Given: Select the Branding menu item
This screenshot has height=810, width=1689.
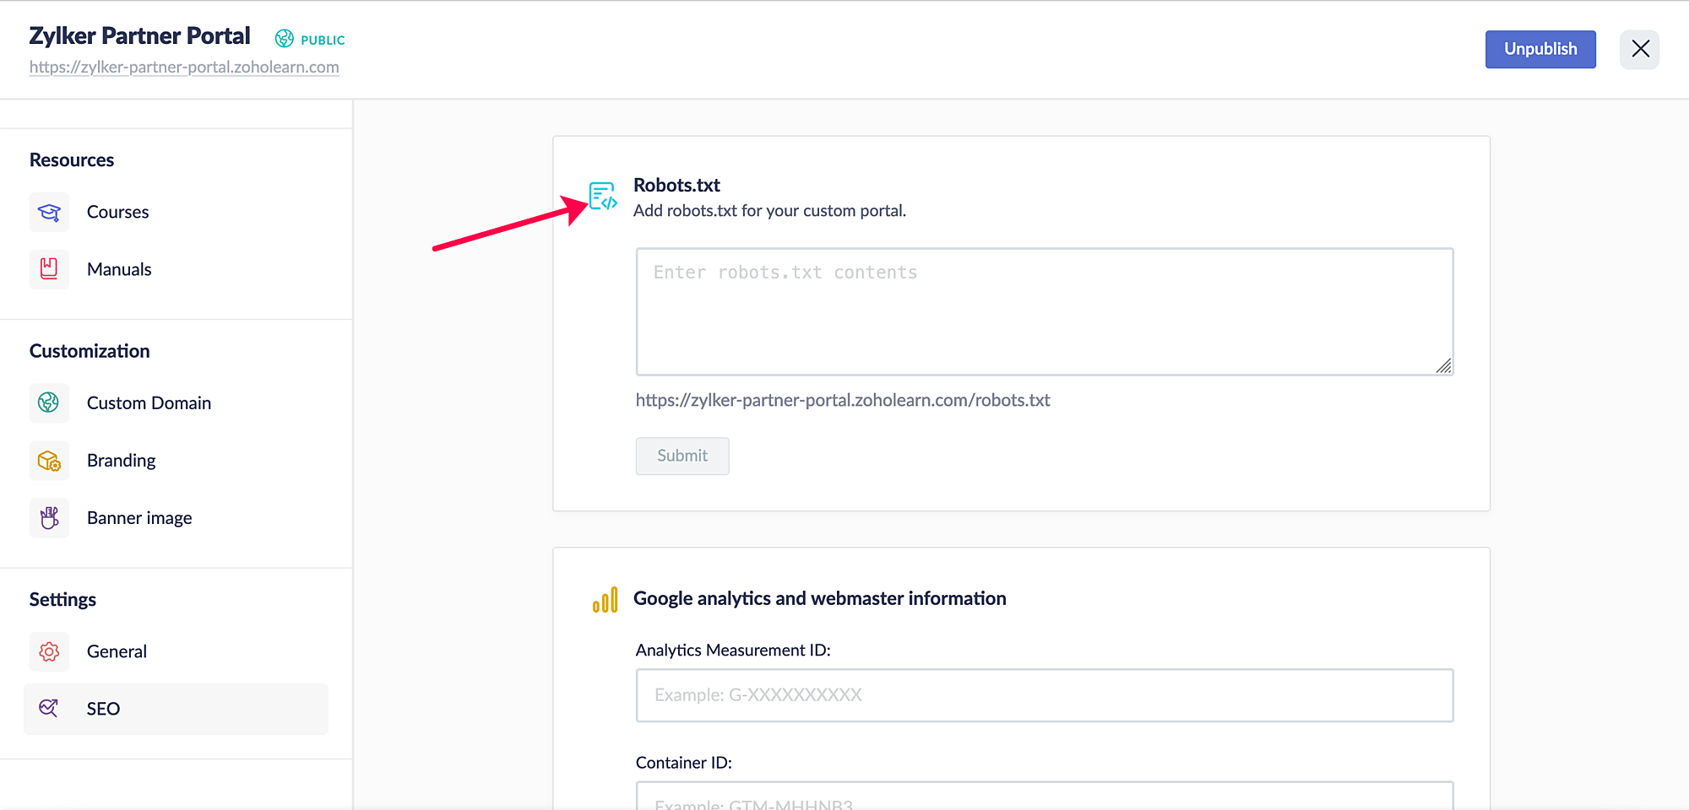Looking at the screenshot, I should [121, 461].
